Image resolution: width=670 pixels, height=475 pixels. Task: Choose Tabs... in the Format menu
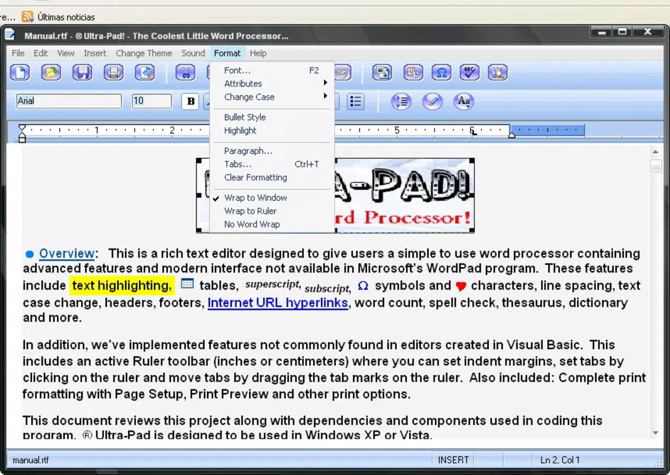point(272,164)
